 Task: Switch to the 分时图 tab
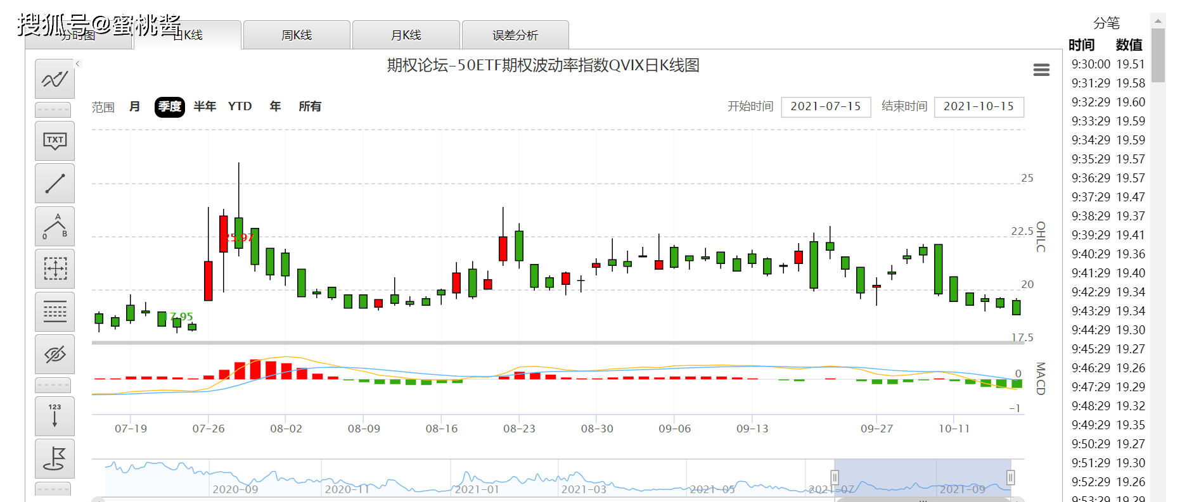click(78, 35)
